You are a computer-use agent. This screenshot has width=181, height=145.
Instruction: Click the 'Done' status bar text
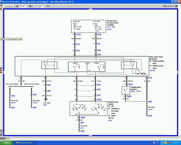(8, 139)
